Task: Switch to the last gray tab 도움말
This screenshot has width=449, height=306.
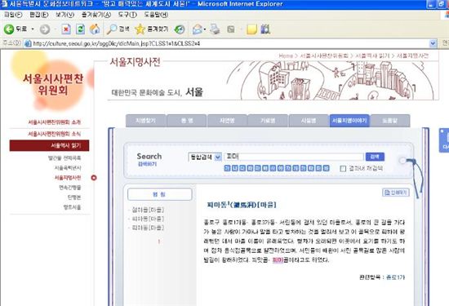Action: 390,121
